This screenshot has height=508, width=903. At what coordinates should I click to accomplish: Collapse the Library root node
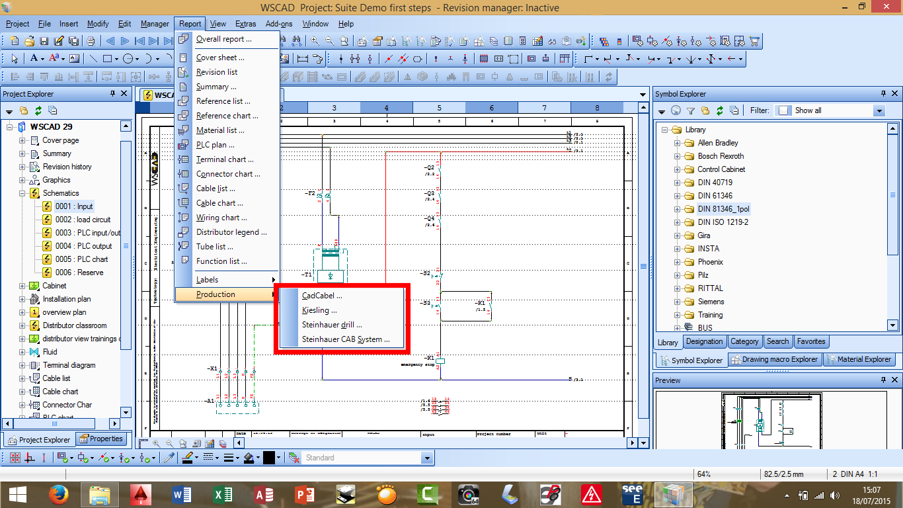(665, 130)
